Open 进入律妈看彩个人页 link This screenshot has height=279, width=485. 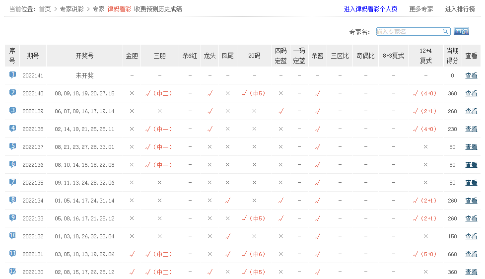coord(370,9)
